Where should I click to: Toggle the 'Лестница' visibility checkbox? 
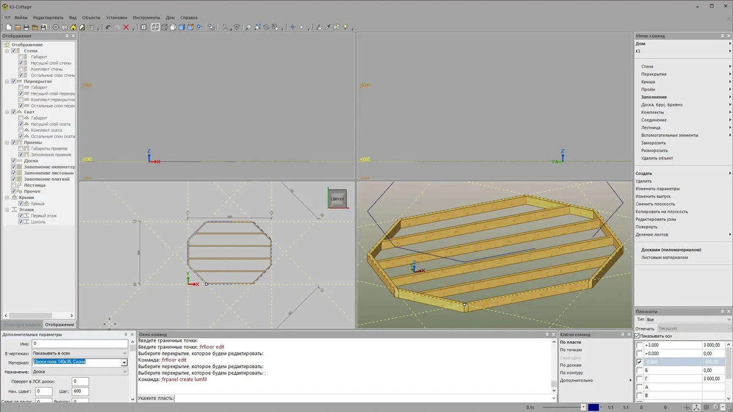[13, 185]
